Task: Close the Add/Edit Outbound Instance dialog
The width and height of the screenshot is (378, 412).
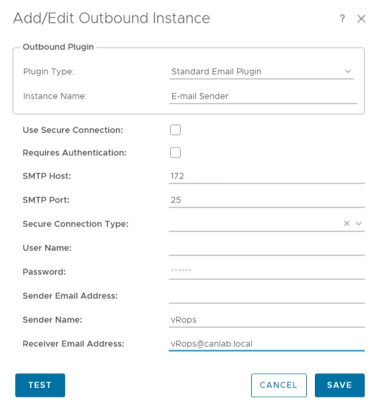Action: (361, 19)
